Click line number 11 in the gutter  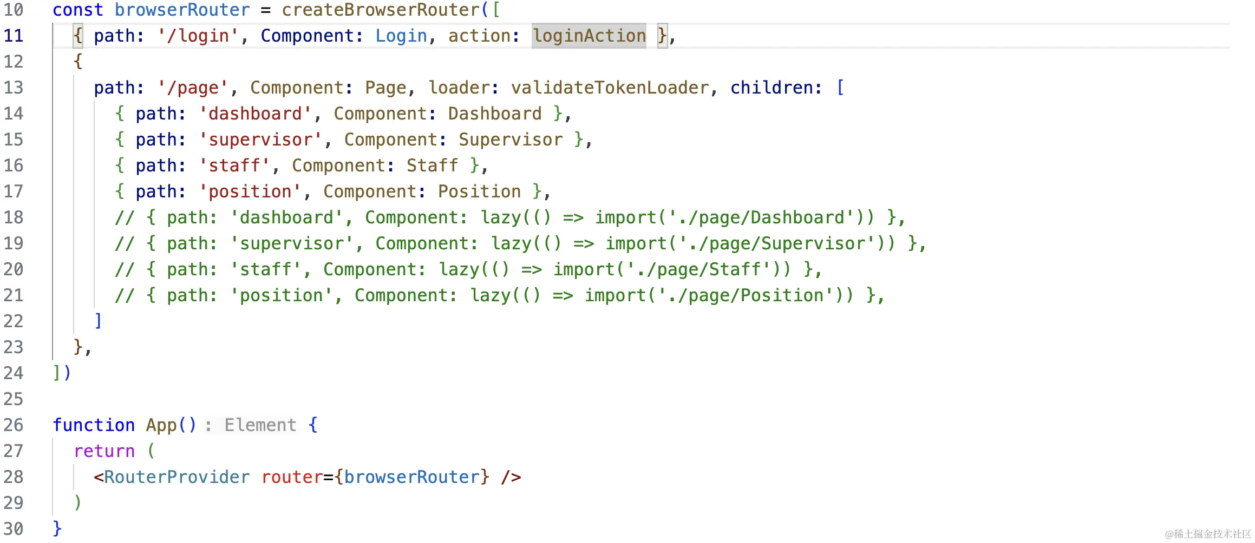pos(14,36)
